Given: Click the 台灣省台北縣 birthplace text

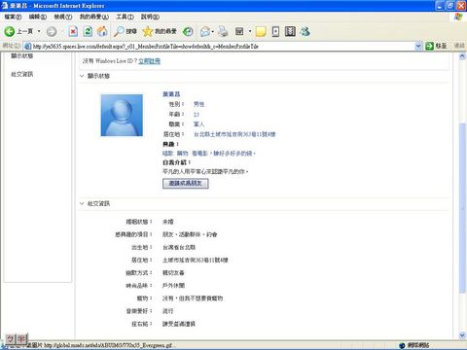Looking at the screenshot, I should [x=179, y=247].
